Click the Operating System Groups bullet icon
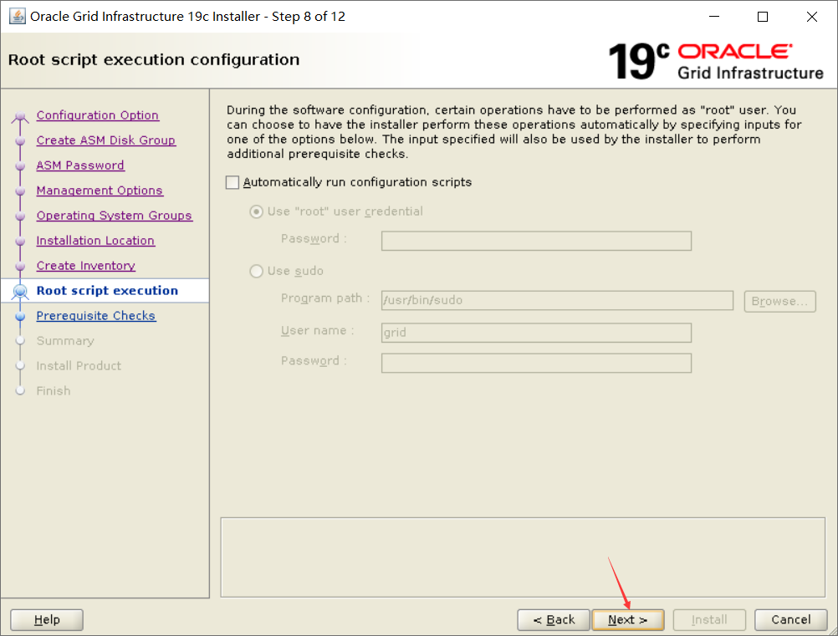This screenshot has width=838, height=636. pyautogui.click(x=20, y=216)
